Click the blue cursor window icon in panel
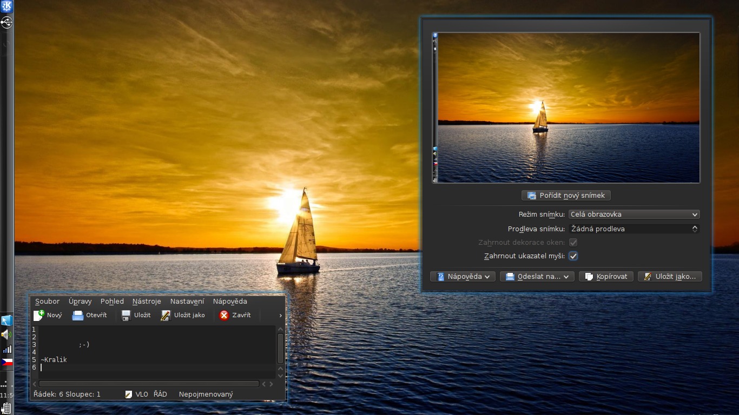Viewport: 739px width, 415px height. pos(6,320)
